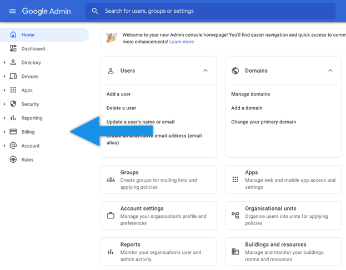Click the Security shield icon
346x270 pixels.
[13, 104]
